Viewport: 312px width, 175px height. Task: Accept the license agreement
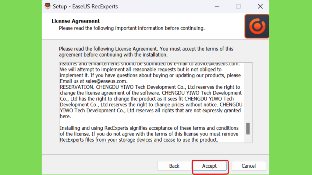[x=210, y=166]
